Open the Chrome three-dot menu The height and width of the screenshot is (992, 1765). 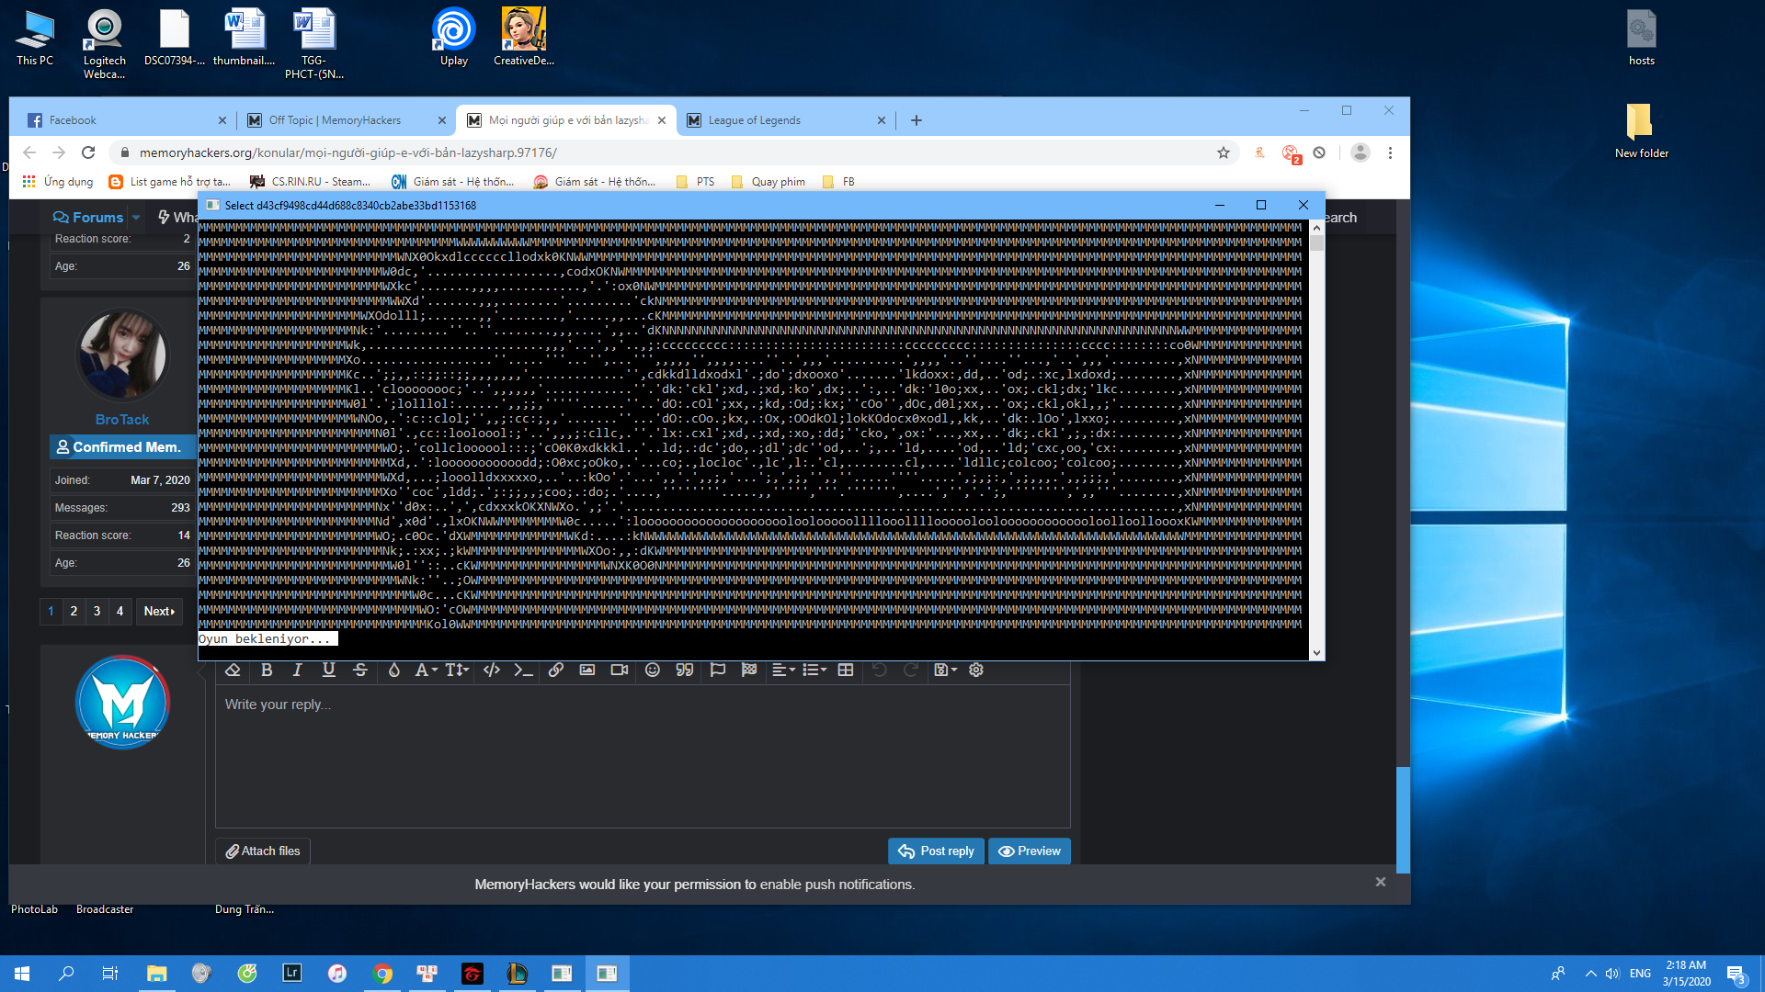click(1390, 152)
